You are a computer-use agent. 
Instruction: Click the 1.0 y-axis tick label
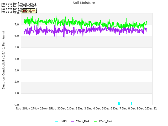[x=17, y=93]
